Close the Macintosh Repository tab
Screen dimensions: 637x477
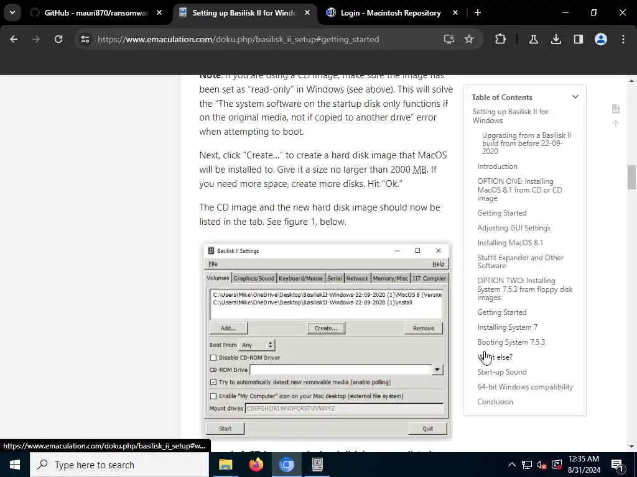point(455,13)
